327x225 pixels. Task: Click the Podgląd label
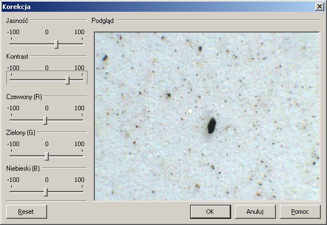103,21
